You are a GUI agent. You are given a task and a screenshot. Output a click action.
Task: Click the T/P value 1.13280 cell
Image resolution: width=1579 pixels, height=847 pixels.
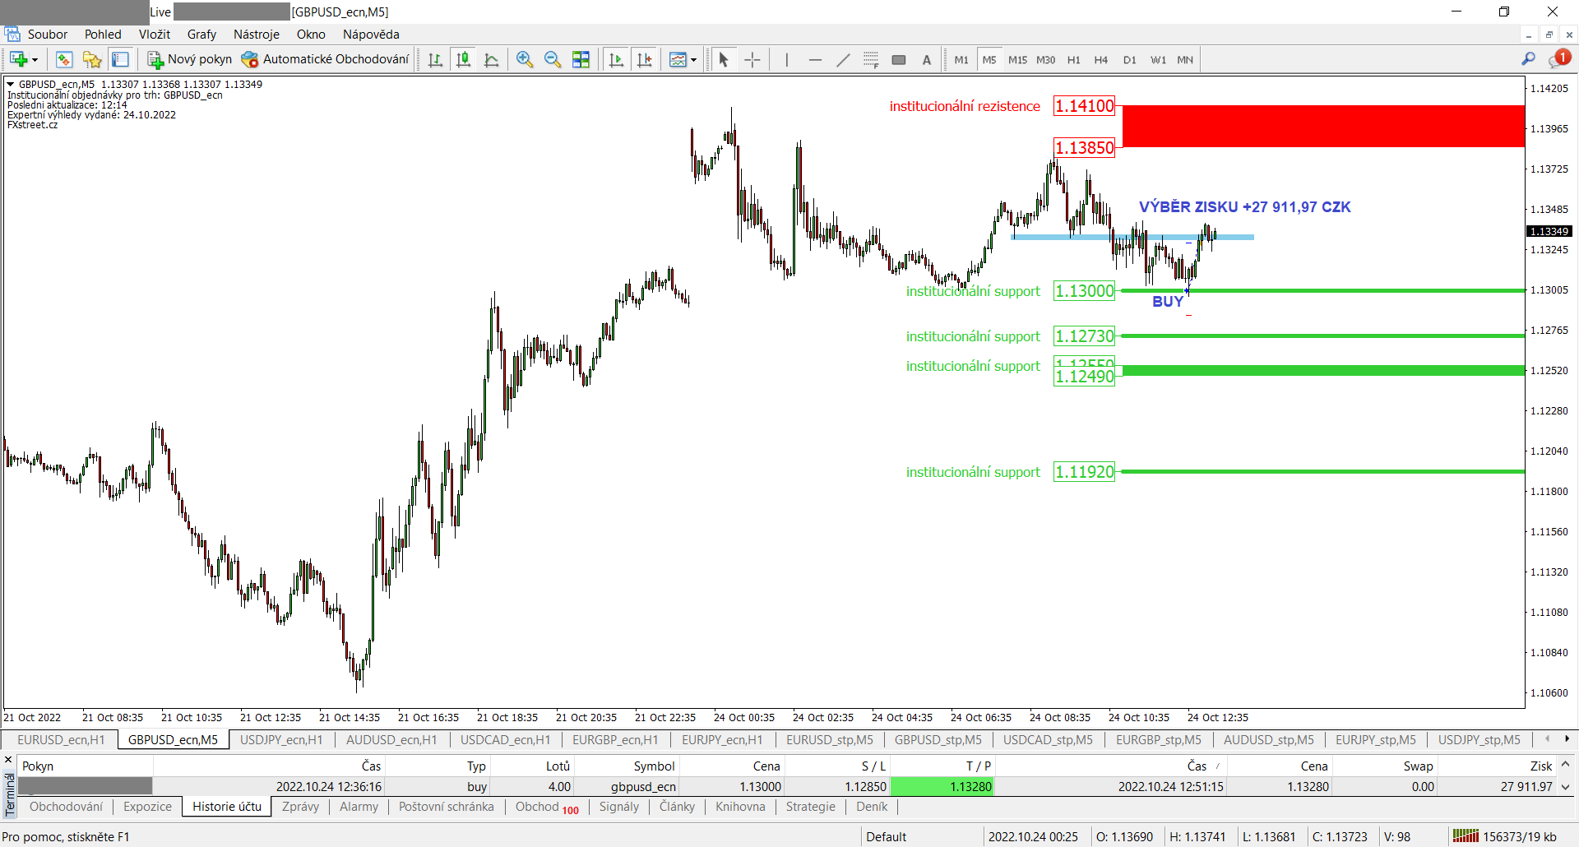coord(943,786)
